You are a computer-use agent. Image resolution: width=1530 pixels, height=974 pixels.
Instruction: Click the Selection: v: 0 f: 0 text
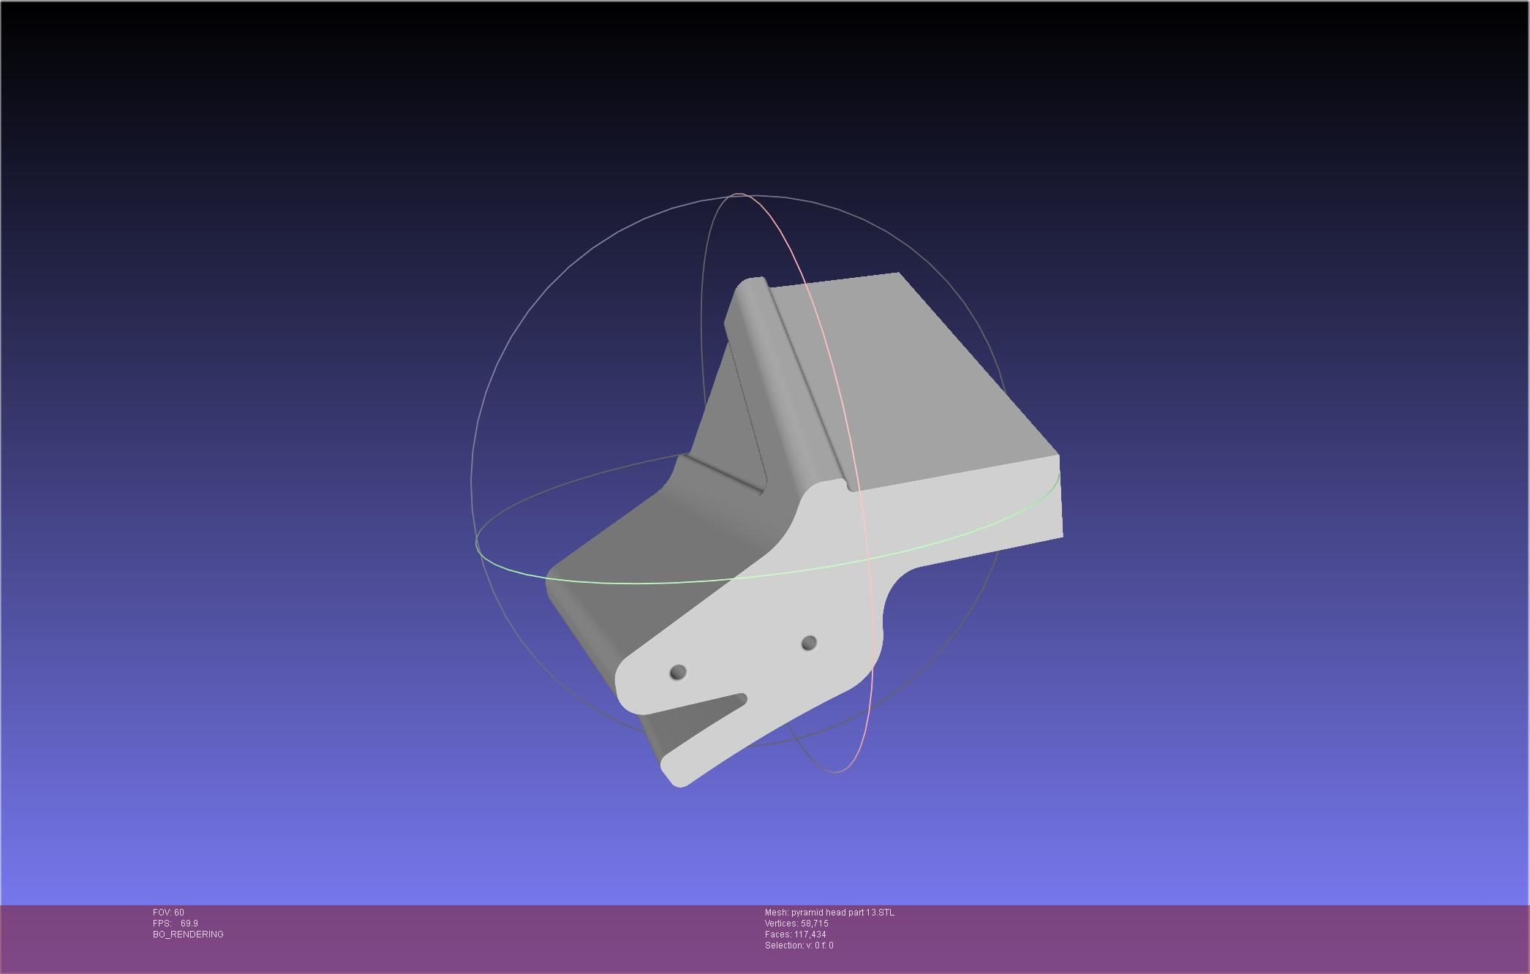[799, 945]
